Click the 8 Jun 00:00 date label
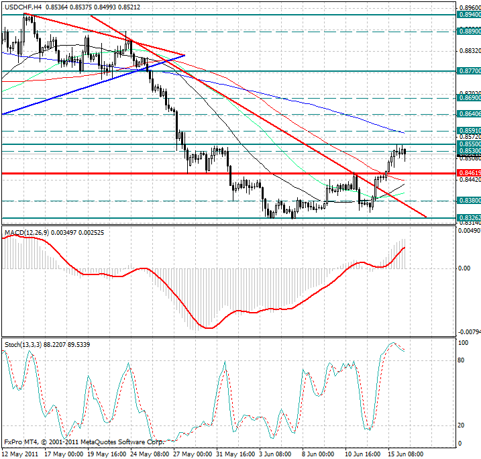 coord(319,454)
